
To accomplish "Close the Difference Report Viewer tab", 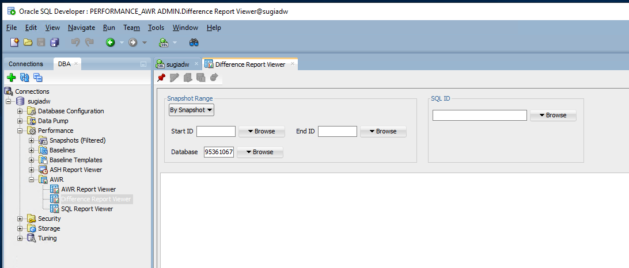I will coord(293,63).
